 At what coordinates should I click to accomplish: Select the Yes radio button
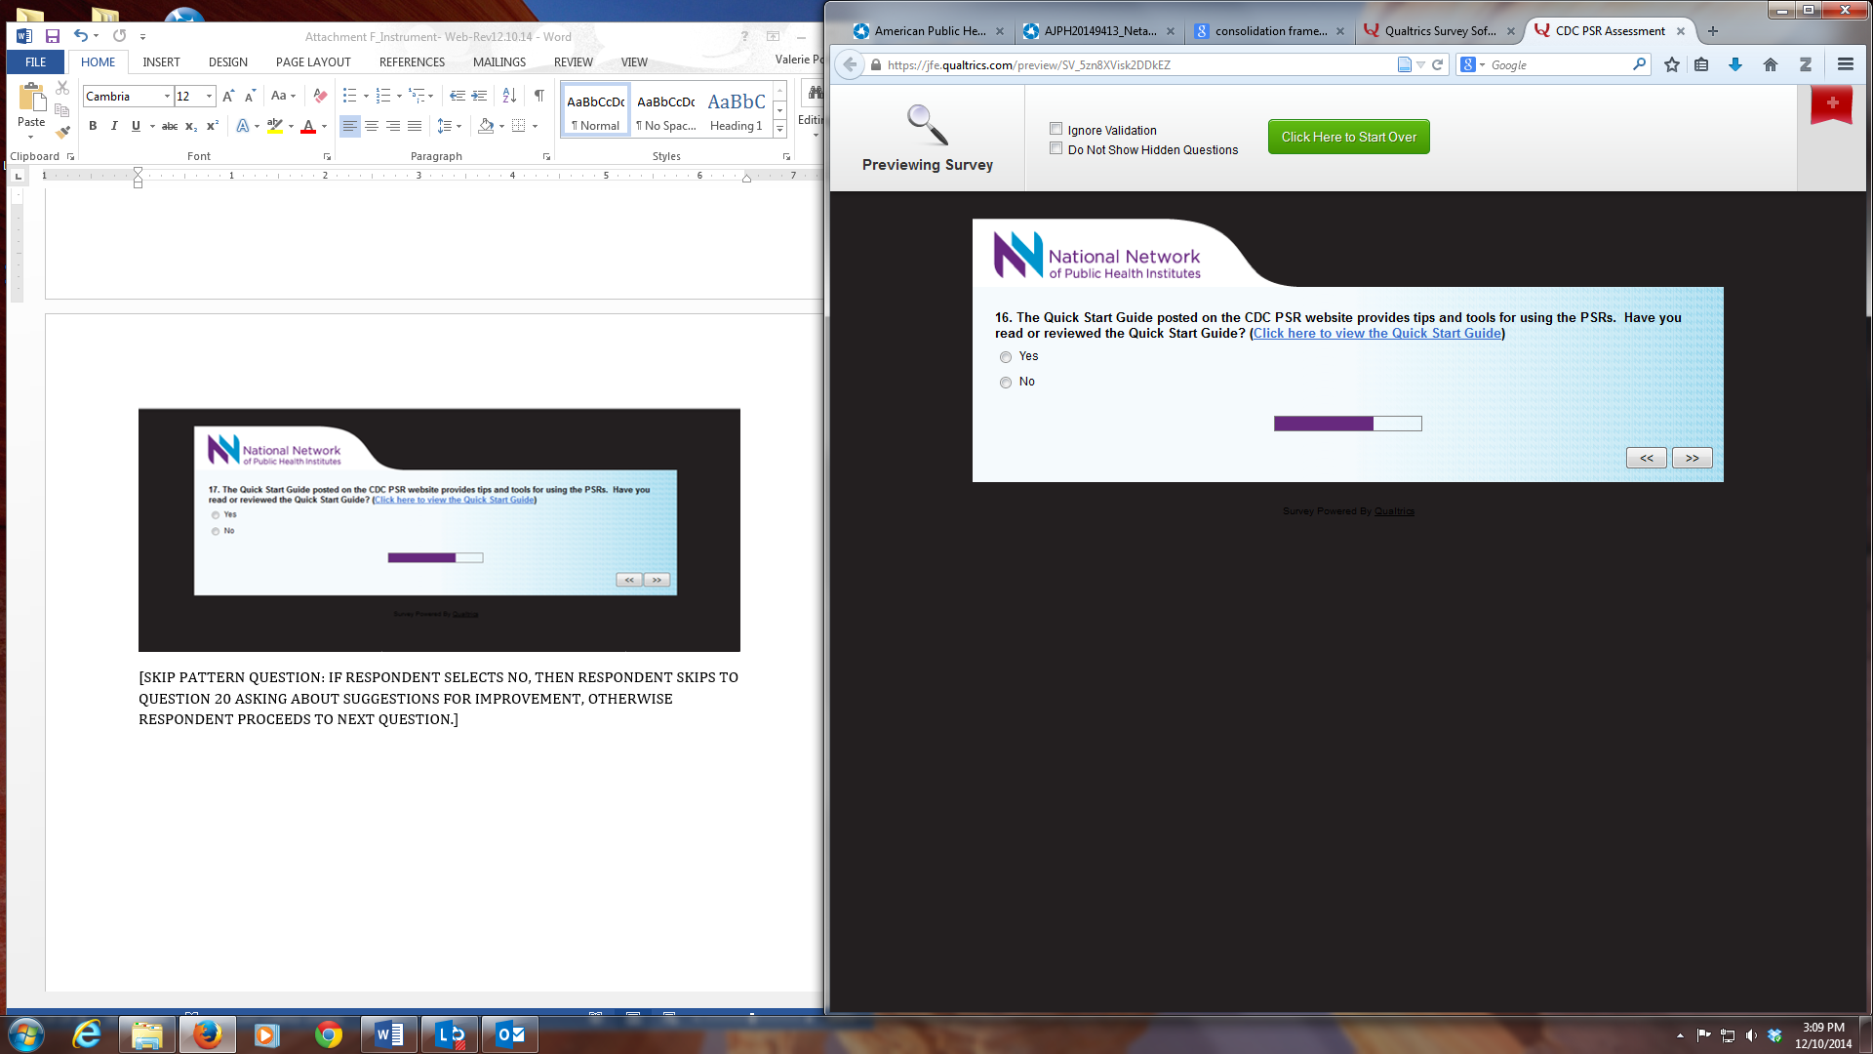point(1006,357)
